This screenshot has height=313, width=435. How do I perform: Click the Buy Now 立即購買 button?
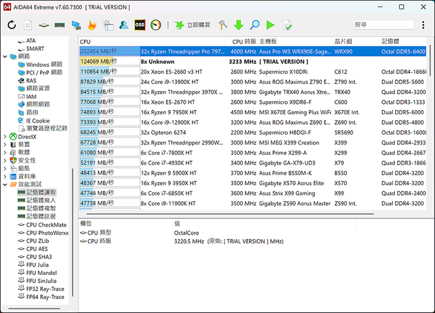click(192, 25)
